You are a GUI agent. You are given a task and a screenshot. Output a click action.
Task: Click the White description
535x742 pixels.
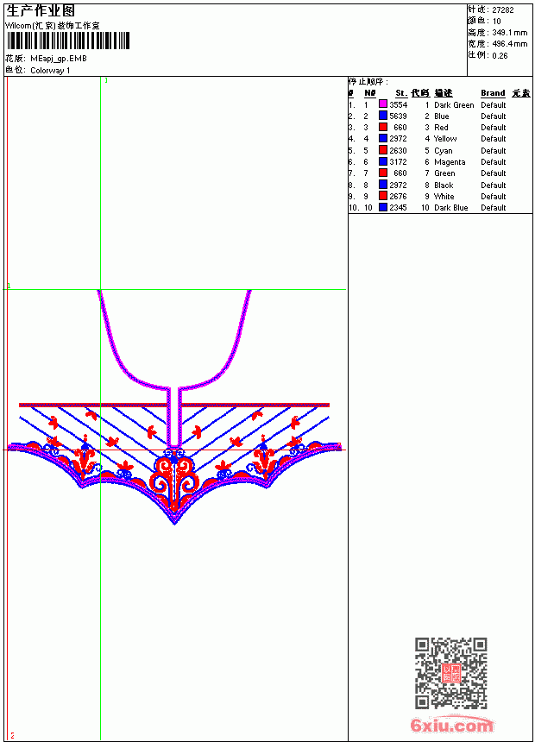click(444, 197)
